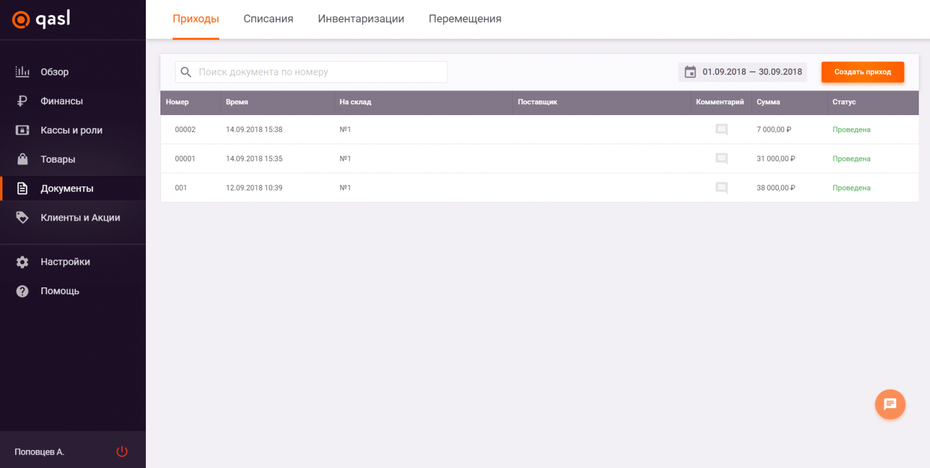Image resolution: width=930 pixels, height=468 pixels.
Task: Open the comment icon for document 001
Action: pyautogui.click(x=721, y=188)
